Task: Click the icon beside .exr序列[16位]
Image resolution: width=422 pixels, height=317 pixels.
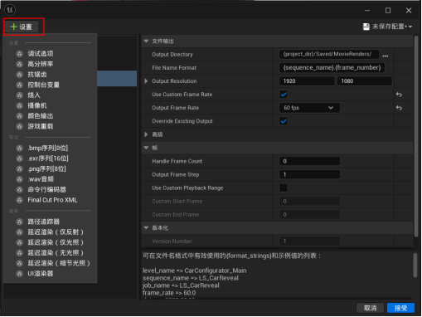Action: [19, 158]
